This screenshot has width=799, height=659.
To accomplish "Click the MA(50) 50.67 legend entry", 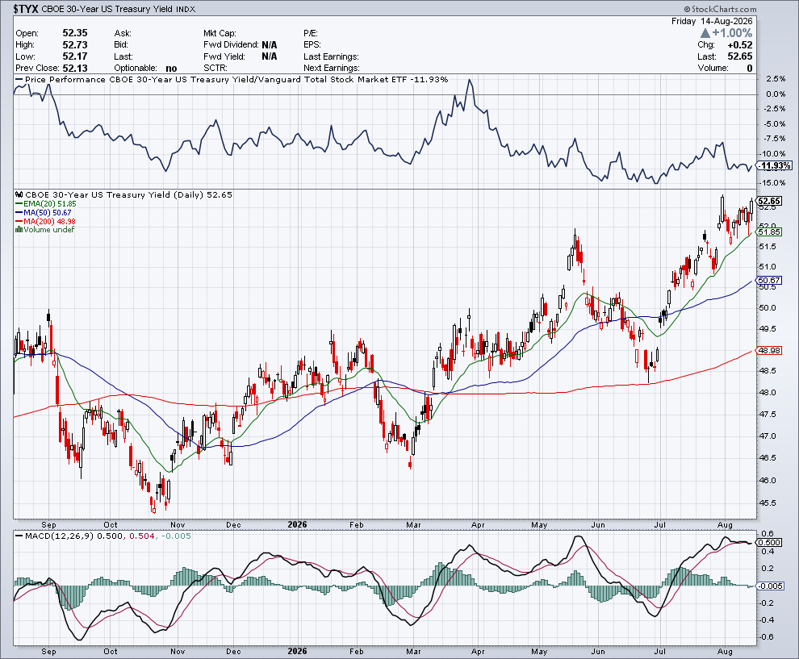I will [x=48, y=212].
